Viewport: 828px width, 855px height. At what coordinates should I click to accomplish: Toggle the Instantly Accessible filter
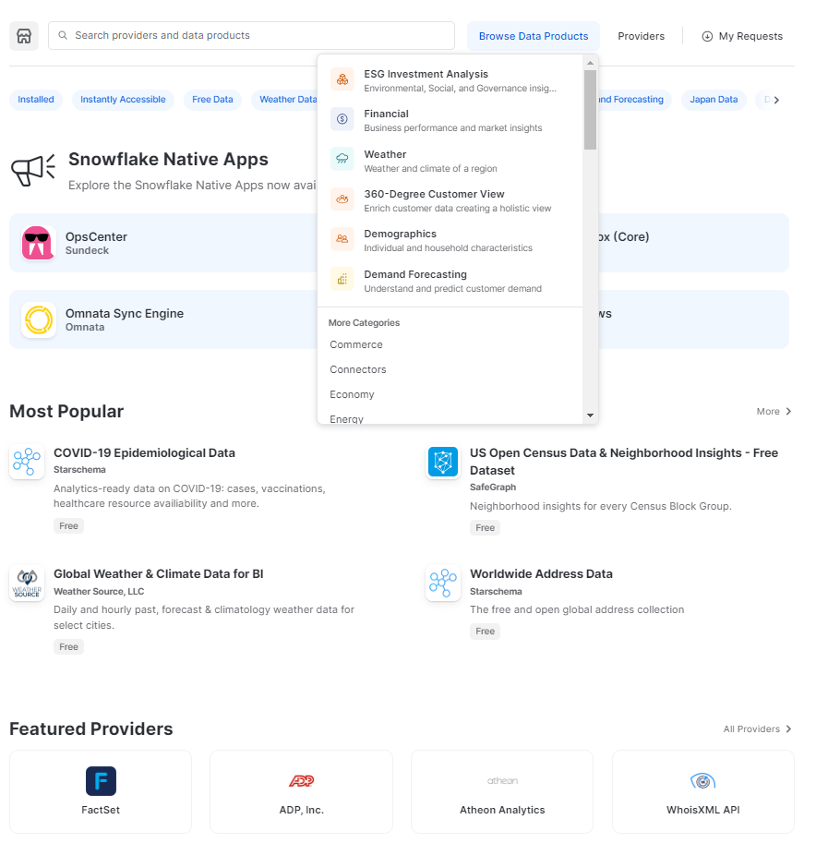(x=123, y=99)
